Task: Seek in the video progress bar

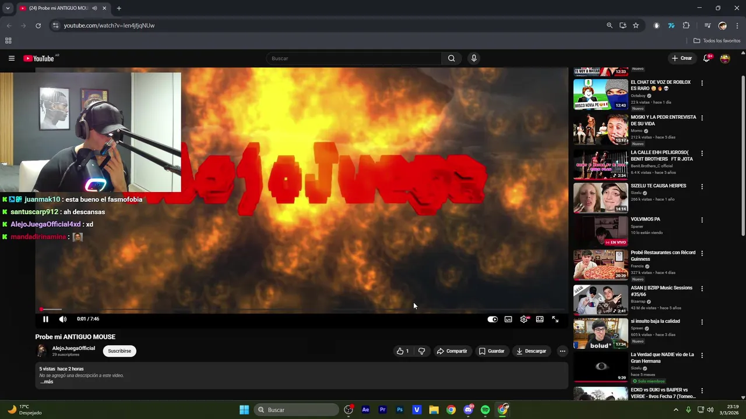Action: [302, 310]
